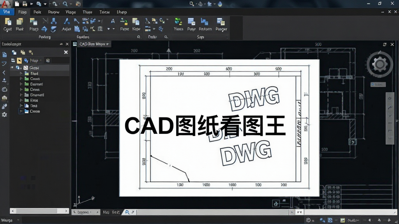Click the canvas horizontal scrollbar track

point(213,212)
